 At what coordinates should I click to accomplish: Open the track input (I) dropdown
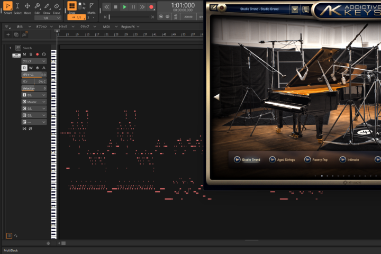coord(34,95)
